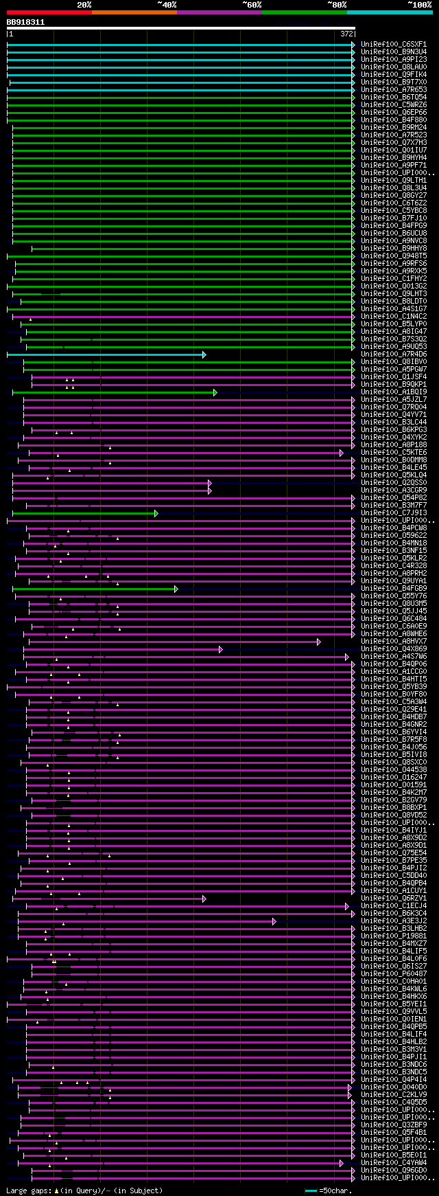439x1196 pixels.
Task: Click label UniRef100_A5JZL7
Action: point(394,400)
